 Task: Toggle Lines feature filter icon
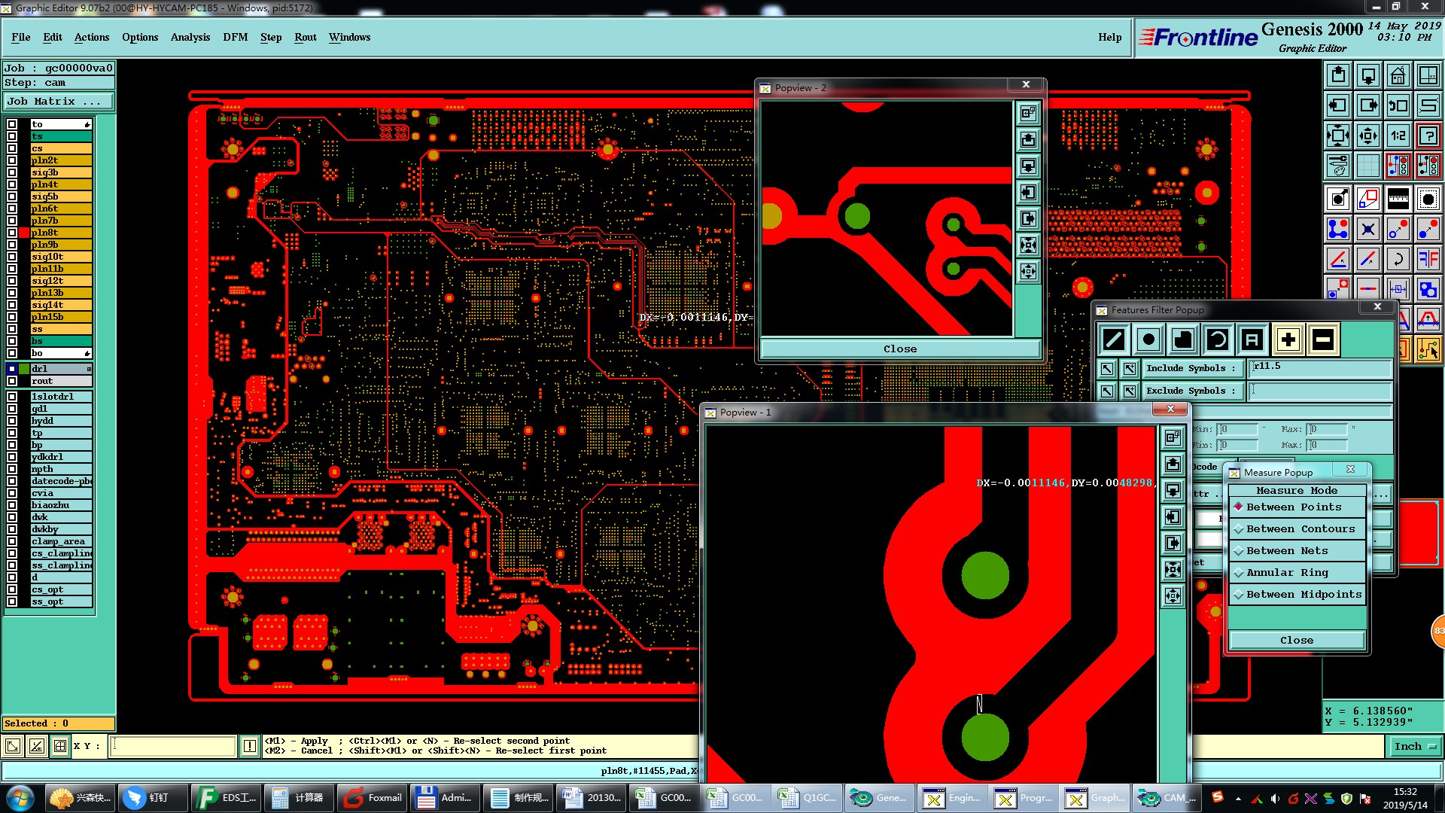click(1114, 340)
